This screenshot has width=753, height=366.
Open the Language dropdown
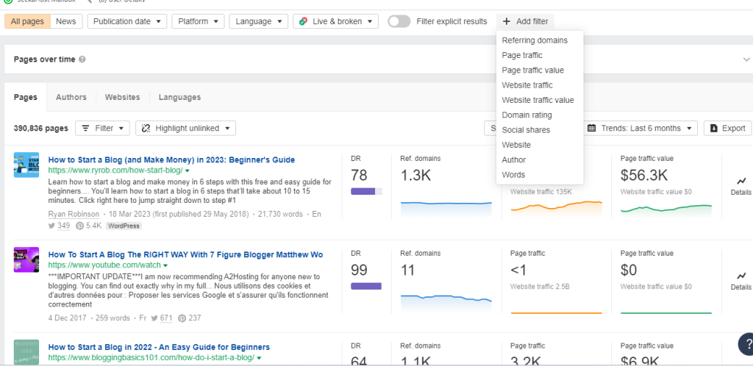(x=258, y=21)
